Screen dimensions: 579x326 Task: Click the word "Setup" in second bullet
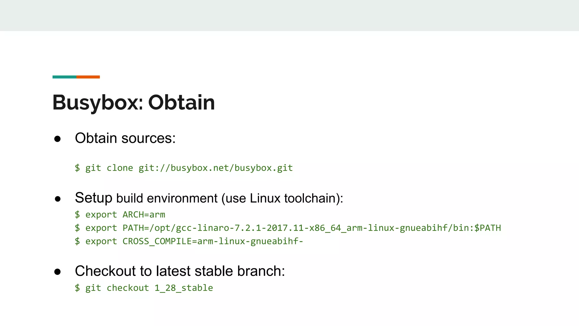pyautogui.click(x=94, y=198)
